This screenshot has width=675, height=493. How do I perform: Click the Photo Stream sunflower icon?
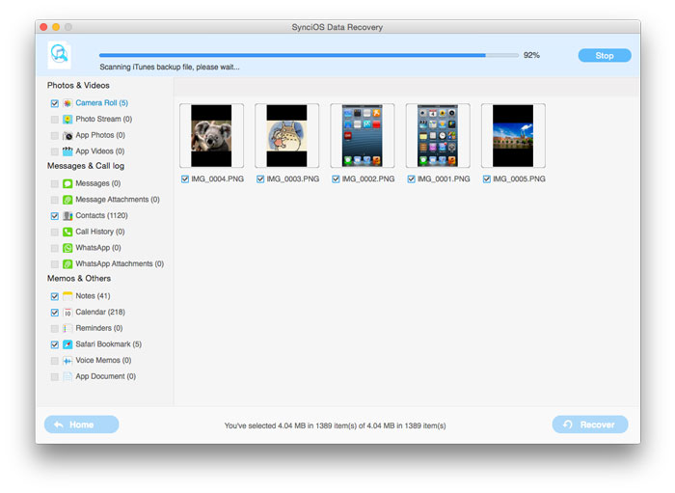click(x=67, y=120)
